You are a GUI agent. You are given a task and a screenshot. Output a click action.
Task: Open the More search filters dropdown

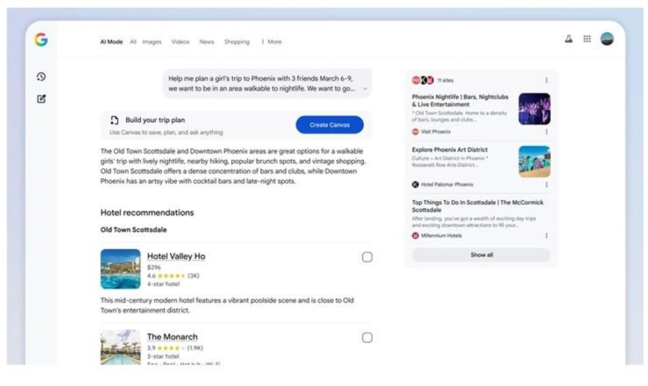click(x=271, y=42)
